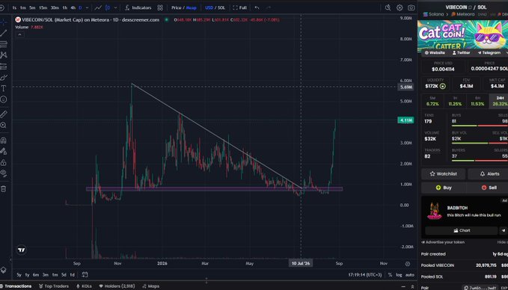Remove drawings using trash icon
Screen dimensions: 508x290
coord(4,188)
